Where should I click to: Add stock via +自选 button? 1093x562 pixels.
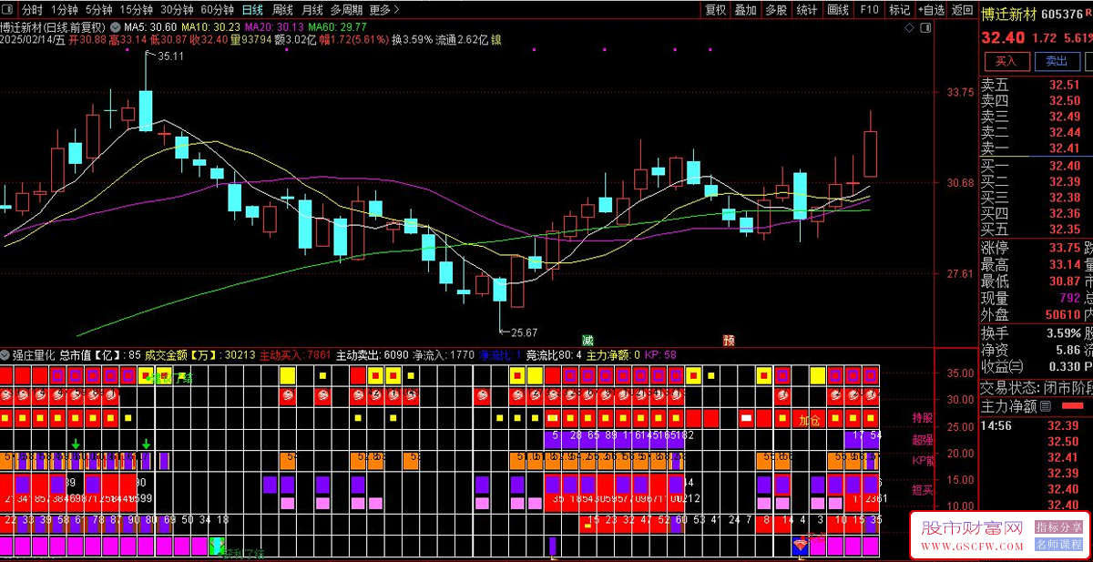(930, 10)
